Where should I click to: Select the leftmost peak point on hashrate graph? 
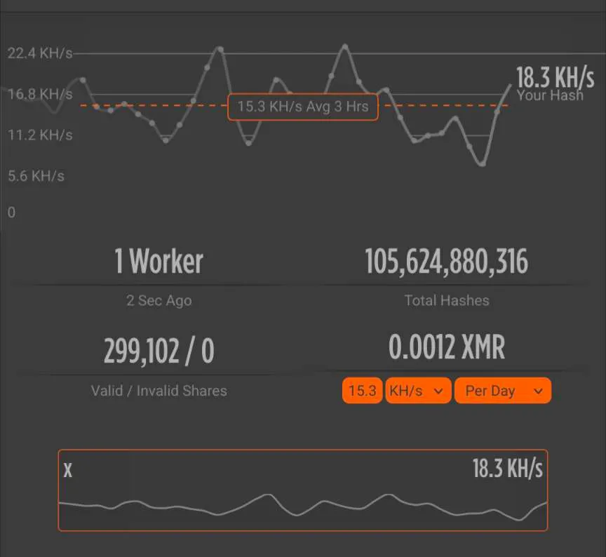click(83, 80)
